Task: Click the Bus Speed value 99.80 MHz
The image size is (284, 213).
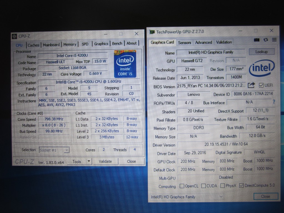Action: pos(54,131)
